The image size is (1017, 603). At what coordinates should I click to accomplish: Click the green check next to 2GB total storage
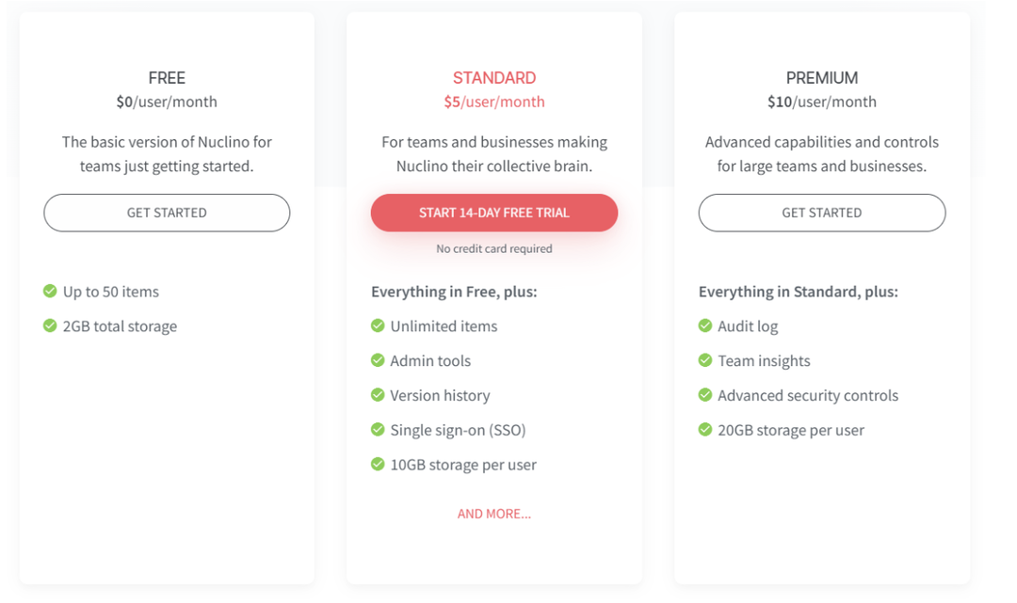[x=50, y=325]
